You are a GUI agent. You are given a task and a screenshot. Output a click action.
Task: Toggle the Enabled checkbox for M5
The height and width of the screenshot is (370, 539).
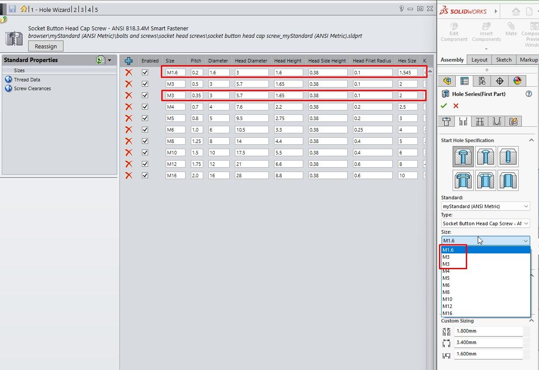[145, 118]
